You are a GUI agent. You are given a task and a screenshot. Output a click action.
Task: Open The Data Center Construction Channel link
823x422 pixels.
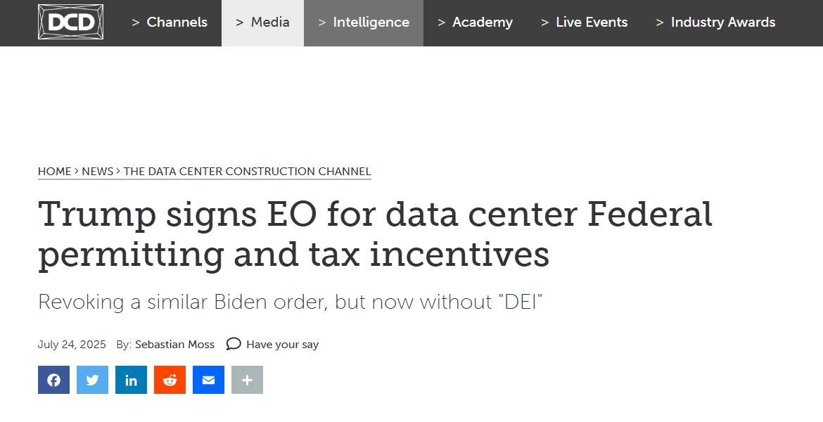(247, 172)
